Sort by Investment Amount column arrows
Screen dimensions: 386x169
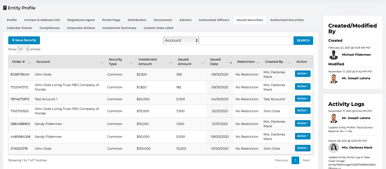click(171, 62)
